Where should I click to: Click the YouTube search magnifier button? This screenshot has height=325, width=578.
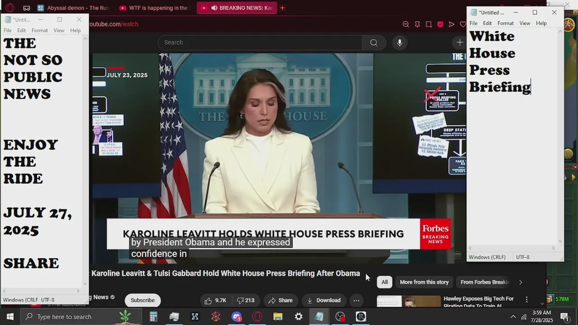pyautogui.click(x=373, y=42)
